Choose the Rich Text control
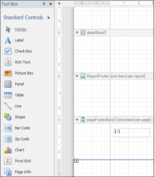154x177 pixels. point(17,62)
